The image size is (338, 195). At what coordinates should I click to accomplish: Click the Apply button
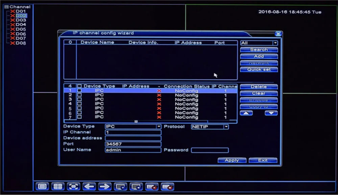(x=232, y=160)
